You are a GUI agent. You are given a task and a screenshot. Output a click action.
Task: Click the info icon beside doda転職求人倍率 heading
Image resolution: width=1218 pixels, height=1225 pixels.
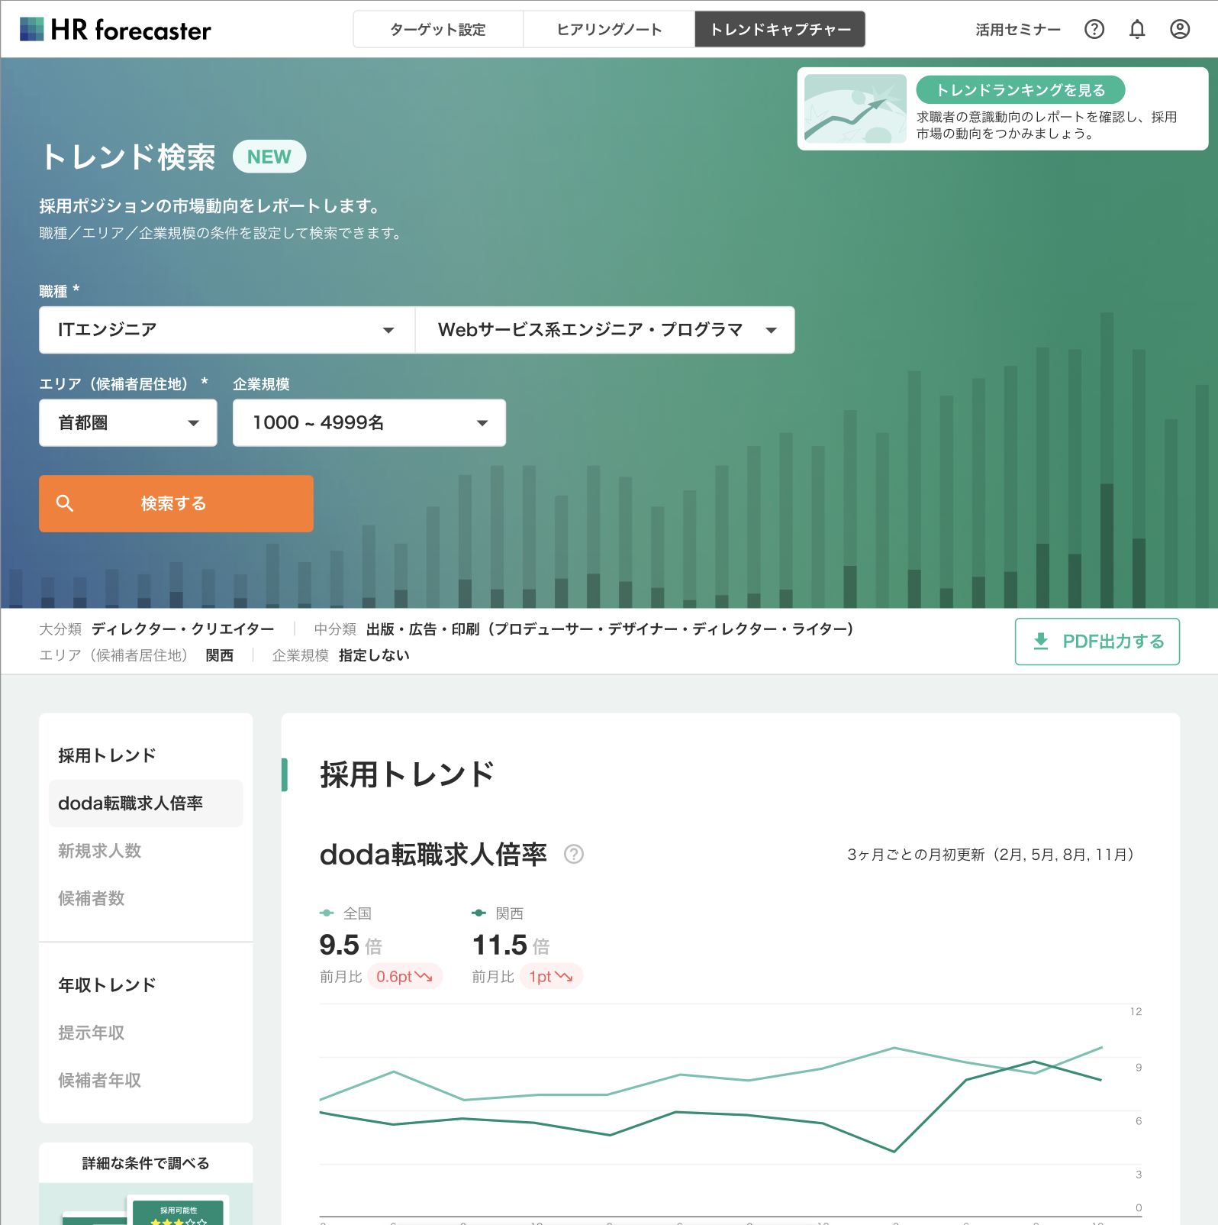[574, 854]
